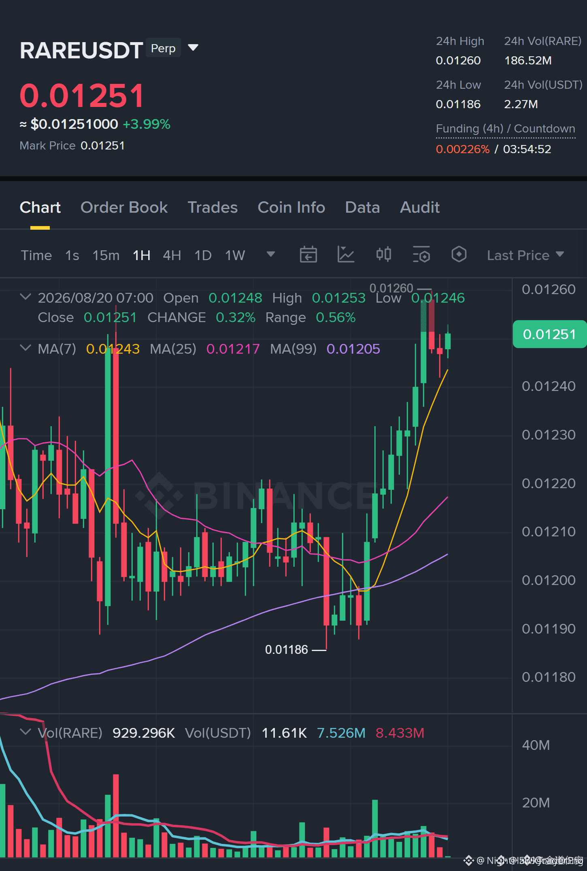Switch to the Chart tab
Viewport: 587px width, 871px height.
point(40,207)
